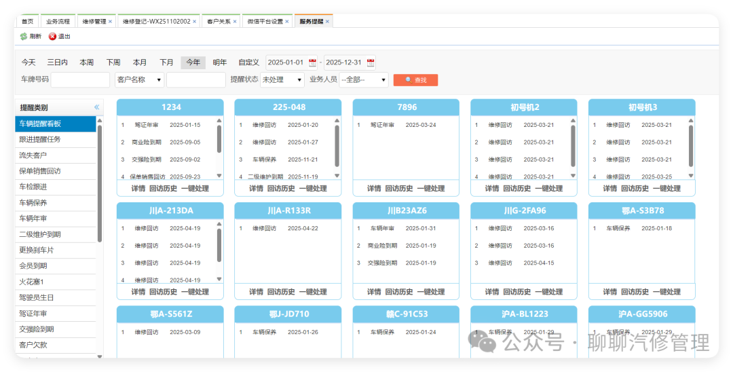Open the 维修管理 tab
The height and width of the screenshot is (372, 733).
(94, 22)
